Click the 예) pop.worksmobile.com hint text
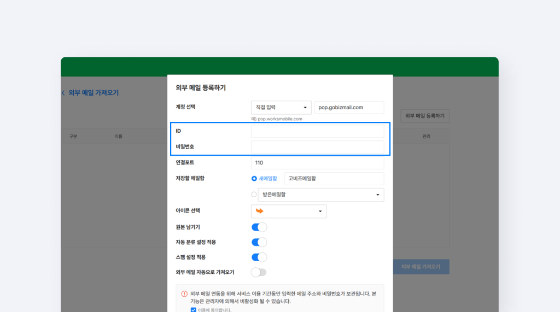This screenshot has width=560, height=312. point(276,119)
